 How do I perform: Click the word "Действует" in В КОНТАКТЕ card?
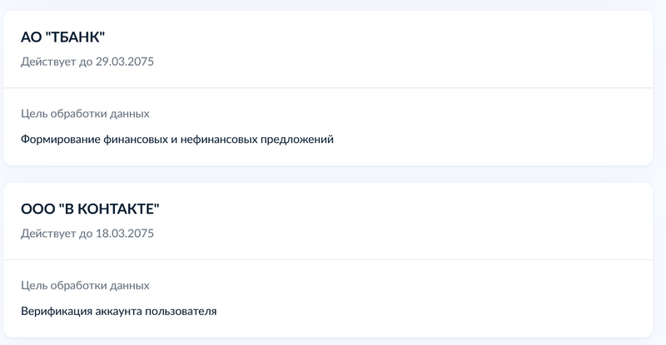coord(47,234)
